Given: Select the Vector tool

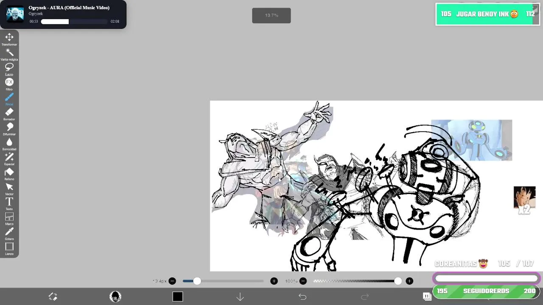Looking at the screenshot, I should pos(9,189).
